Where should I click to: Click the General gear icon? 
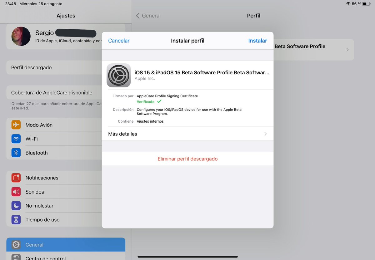click(16, 245)
